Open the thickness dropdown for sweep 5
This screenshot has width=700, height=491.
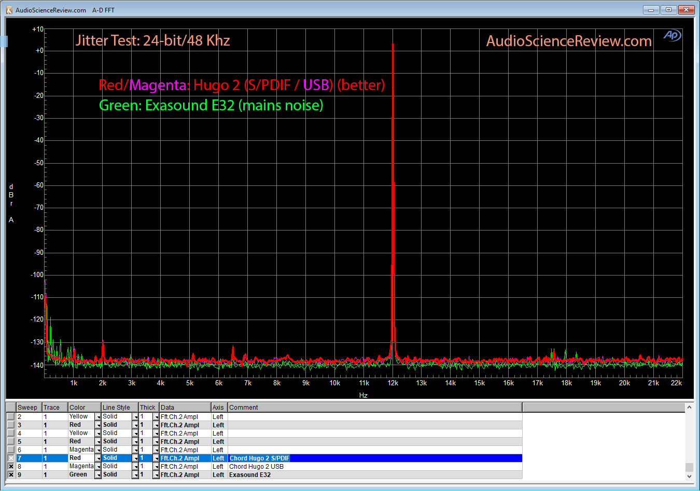pyautogui.click(x=156, y=442)
